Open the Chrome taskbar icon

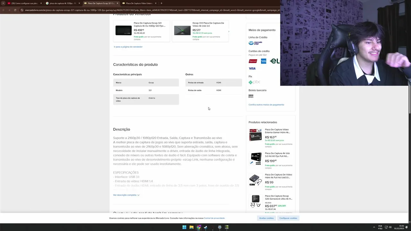199,227
